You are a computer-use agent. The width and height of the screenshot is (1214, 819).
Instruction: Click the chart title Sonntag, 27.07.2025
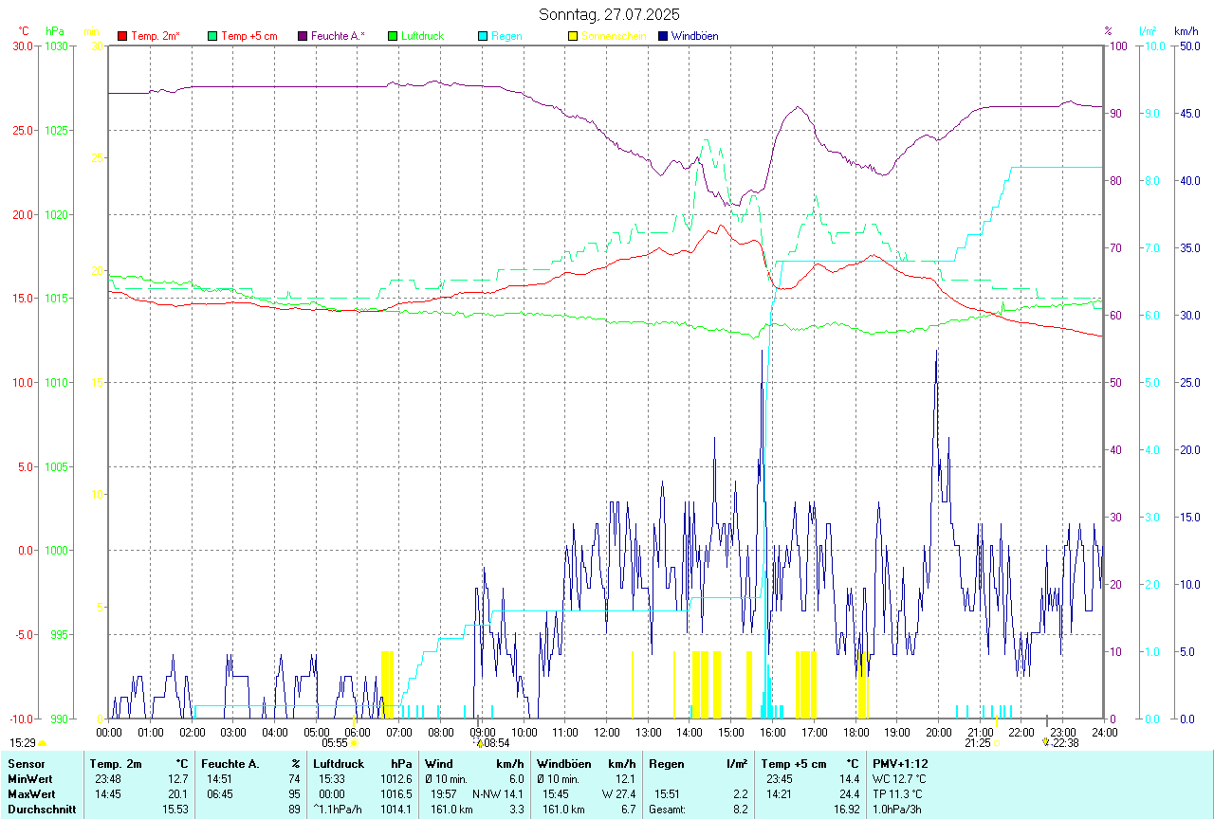[x=609, y=14]
